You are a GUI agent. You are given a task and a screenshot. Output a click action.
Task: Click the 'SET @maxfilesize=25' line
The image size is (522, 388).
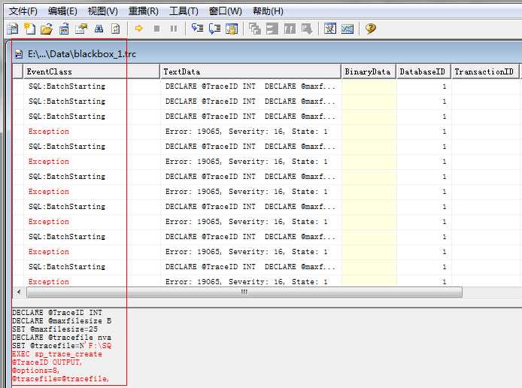55,329
